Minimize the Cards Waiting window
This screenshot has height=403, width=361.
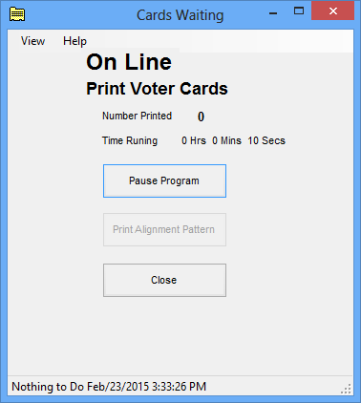[273, 13]
